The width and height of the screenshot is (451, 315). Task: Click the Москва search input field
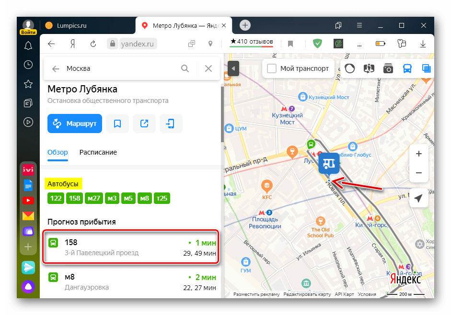click(x=120, y=68)
